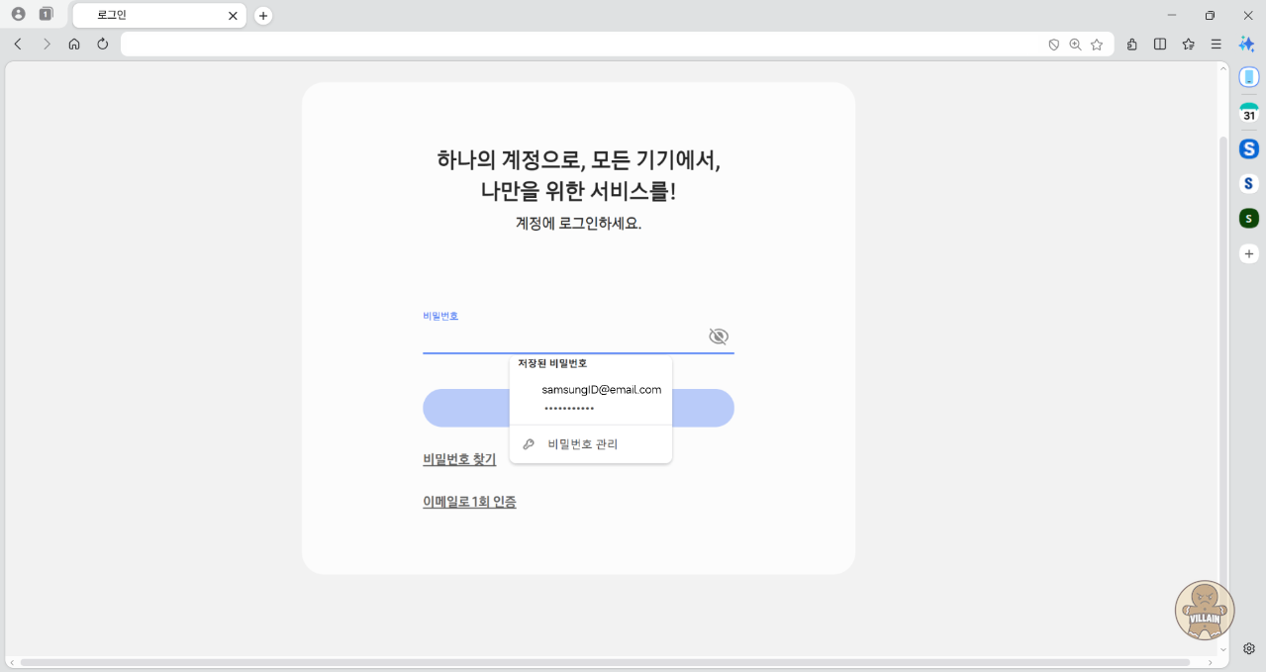Bookmark this page with star icon
Screen dimensions: 1266x672
tap(1097, 45)
